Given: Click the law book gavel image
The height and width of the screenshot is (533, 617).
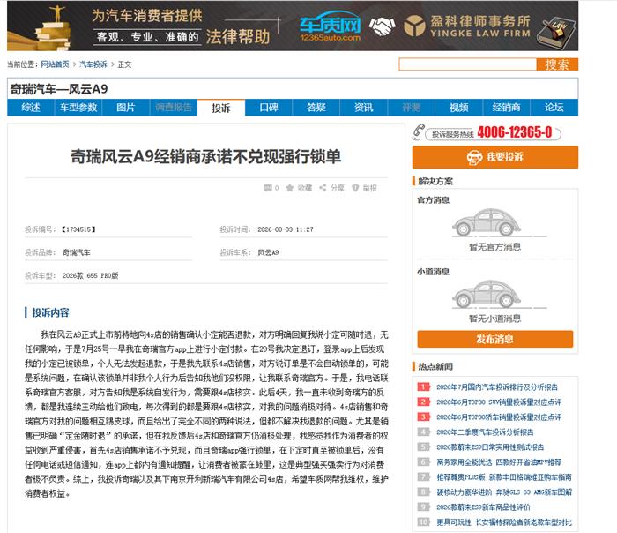Looking at the screenshot, I should (555, 33).
